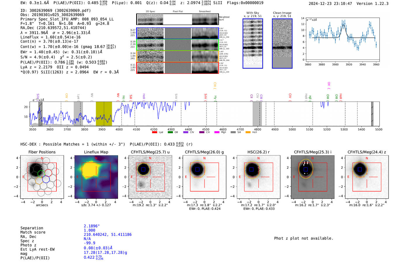
Task: Click the Clean Image panel
Action: pos(282,43)
